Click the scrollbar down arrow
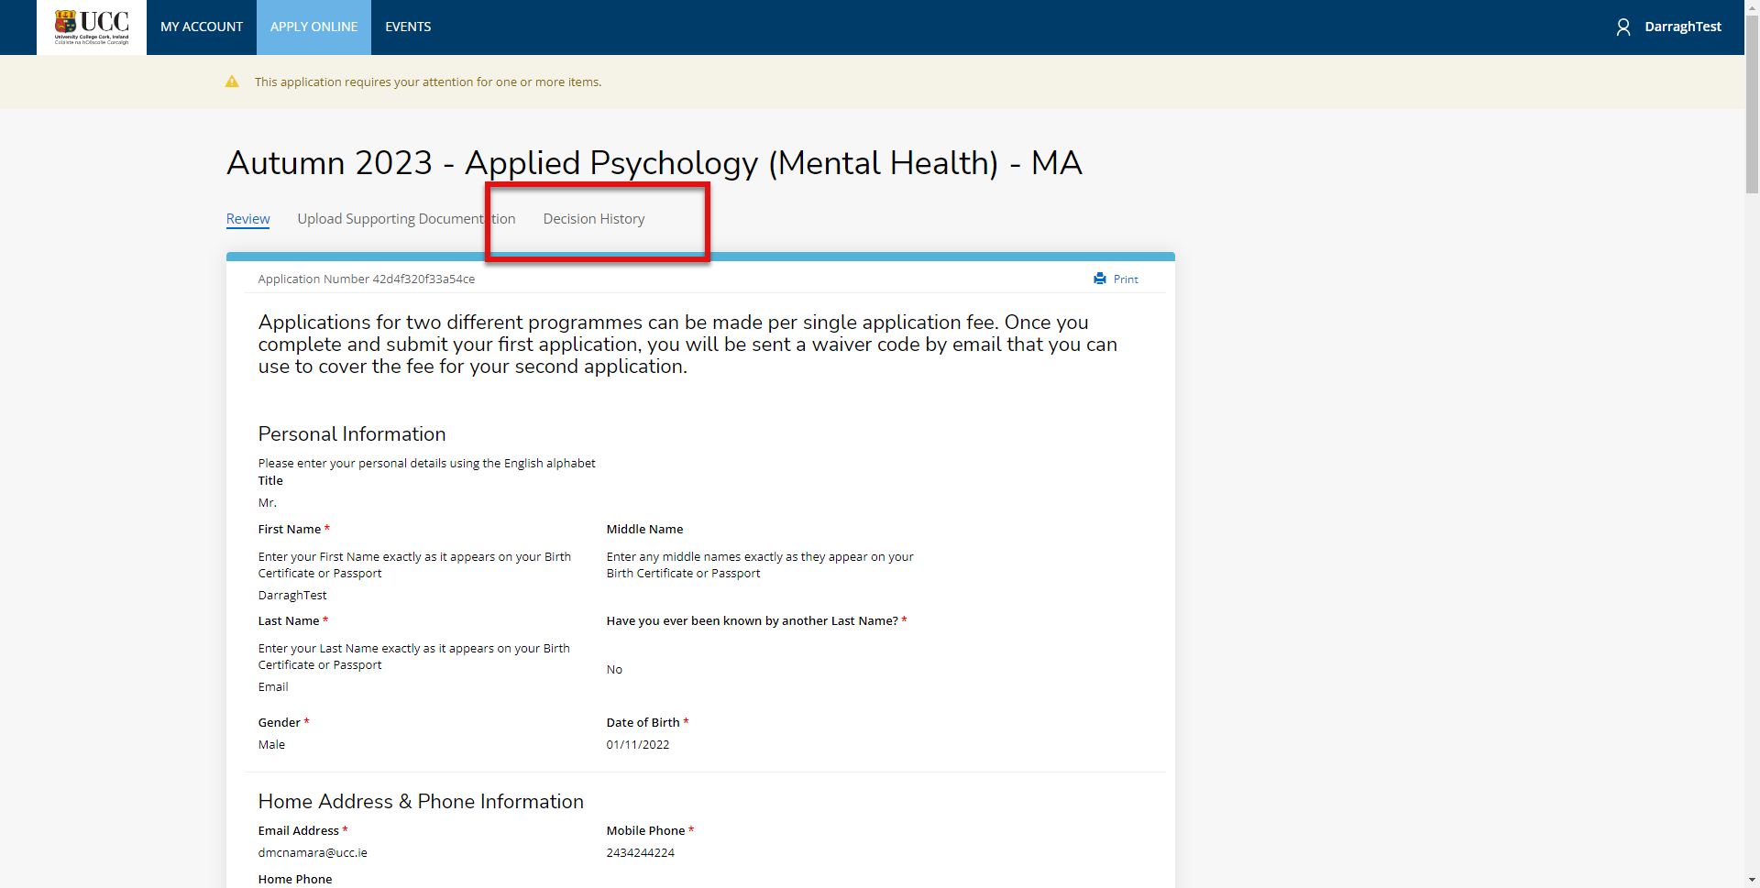 [x=1752, y=881]
